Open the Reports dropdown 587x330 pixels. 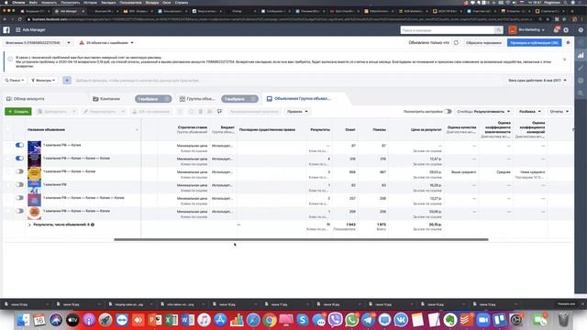tap(559, 112)
